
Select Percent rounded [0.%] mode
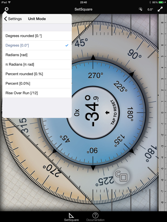(37, 74)
